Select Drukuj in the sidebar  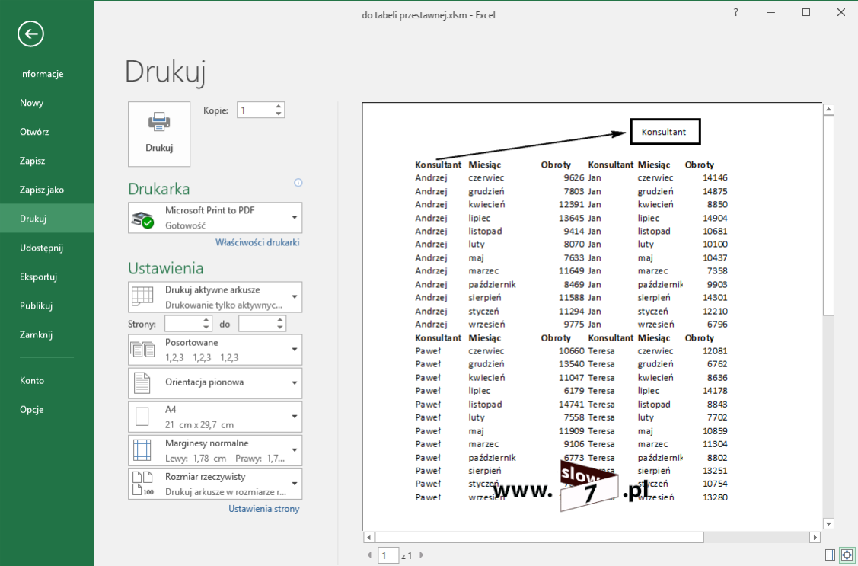pyautogui.click(x=46, y=219)
